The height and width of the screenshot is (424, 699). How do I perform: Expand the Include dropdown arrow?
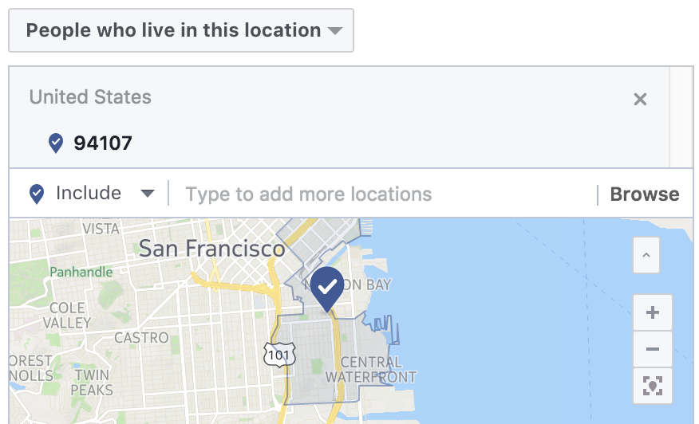click(147, 194)
